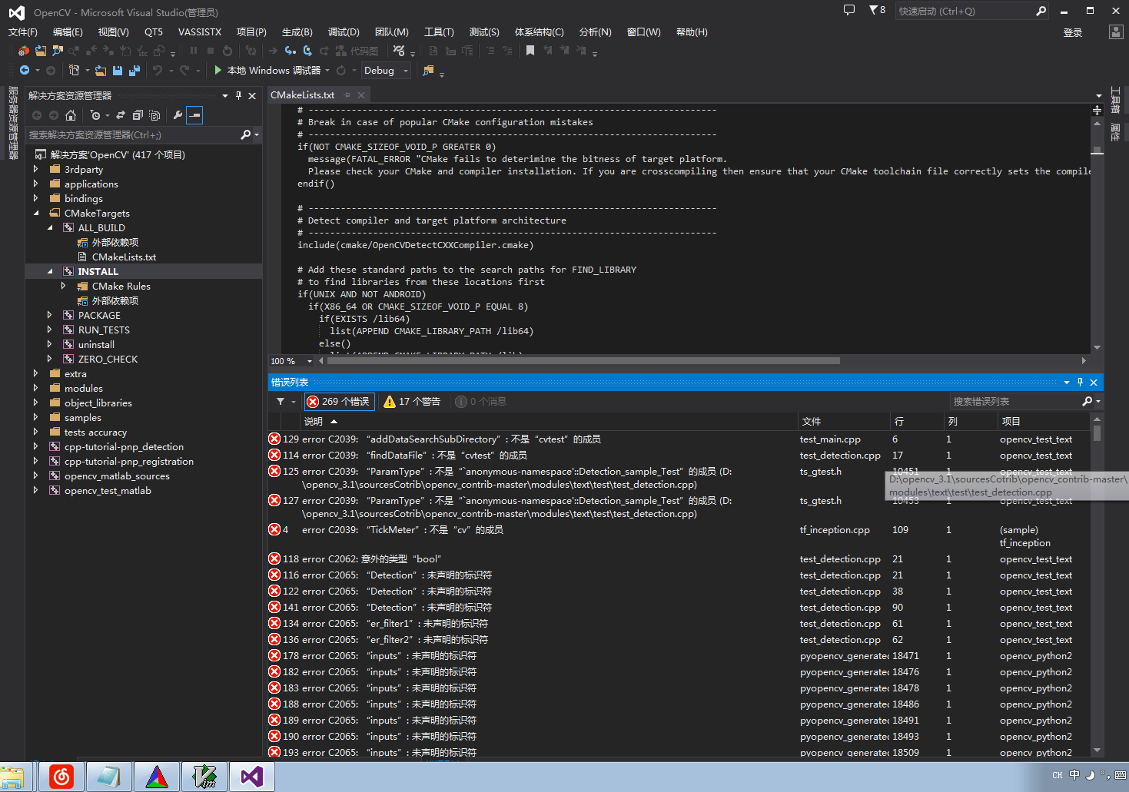Open the 调试(D) menu
The height and width of the screenshot is (792, 1129).
(344, 31)
